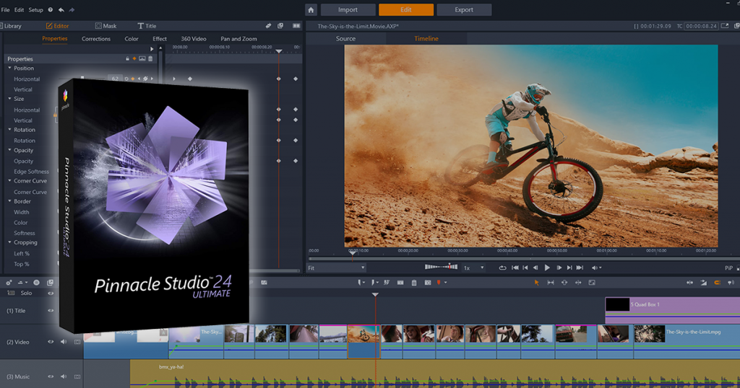Click the Import button

click(x=348, y=10)
